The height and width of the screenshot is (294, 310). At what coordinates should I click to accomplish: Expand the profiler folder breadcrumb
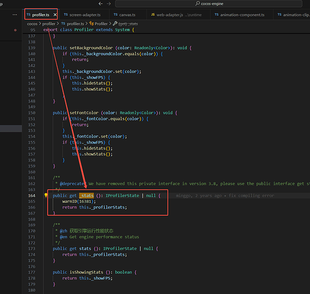click(x=49, y=24)
